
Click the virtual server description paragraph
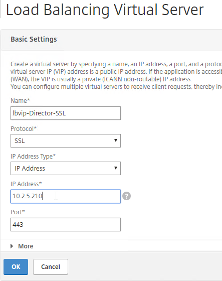pyautogui.click(x=116, y=75)
